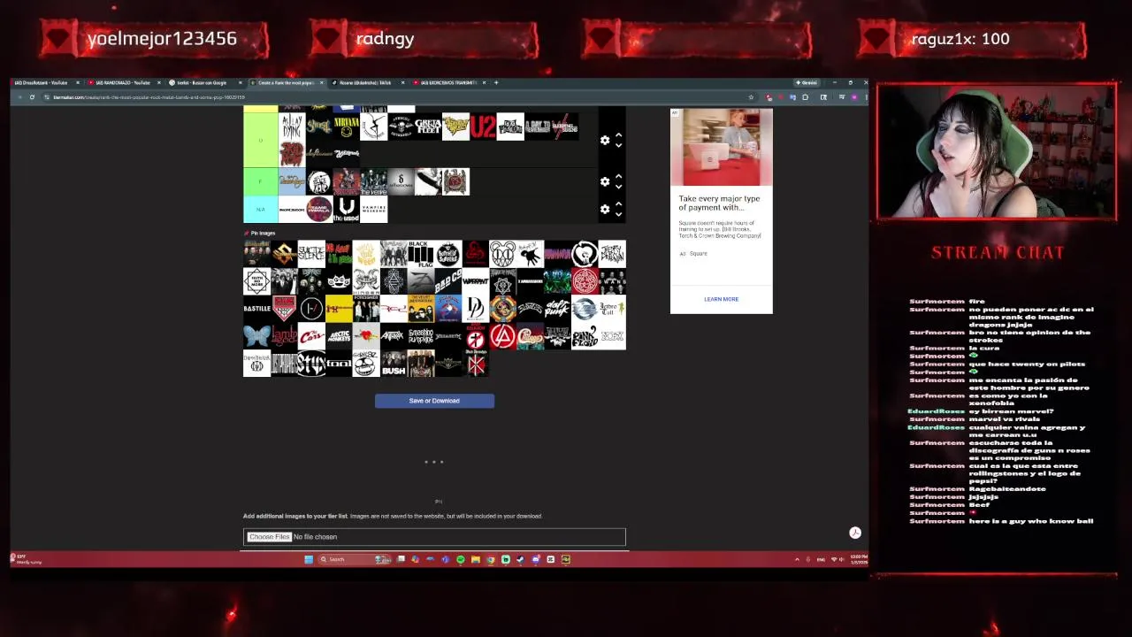The width and height of the screenshot is (1132, 637).
Task: Open a new browser tab
Action: 496,82
